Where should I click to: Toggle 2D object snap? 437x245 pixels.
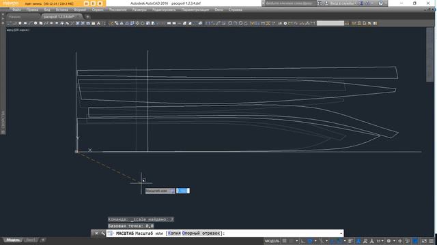click(340, 241)
